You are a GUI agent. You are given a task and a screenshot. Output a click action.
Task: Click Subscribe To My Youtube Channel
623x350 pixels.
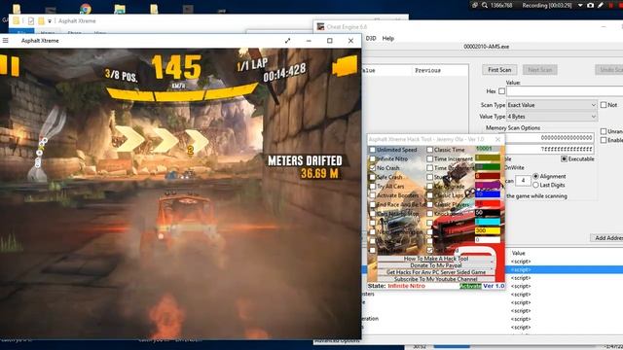coord(436,279)
